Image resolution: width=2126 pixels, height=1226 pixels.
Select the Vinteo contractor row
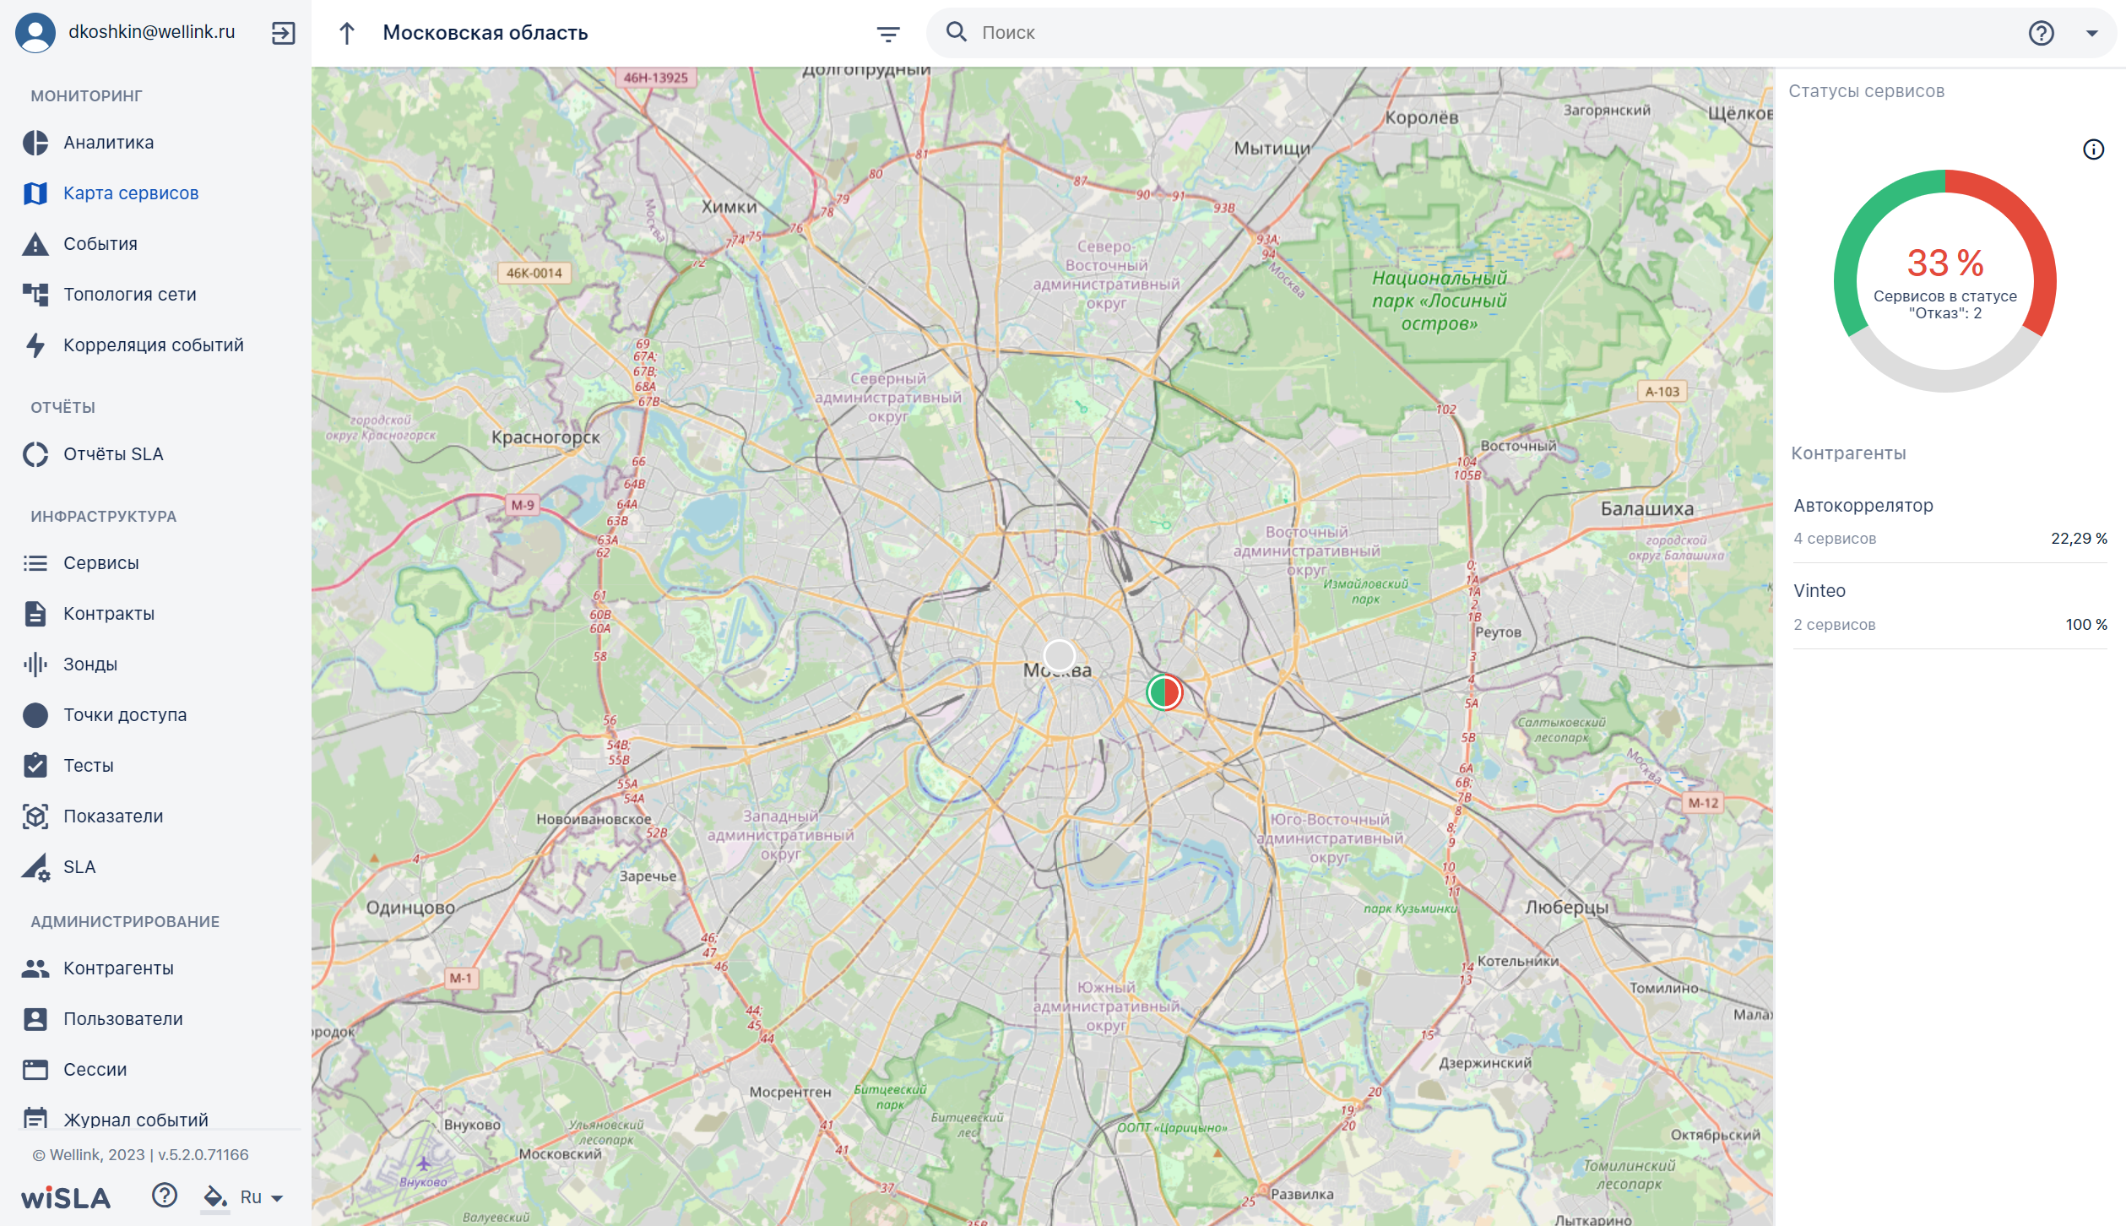tap(1950, 607)
